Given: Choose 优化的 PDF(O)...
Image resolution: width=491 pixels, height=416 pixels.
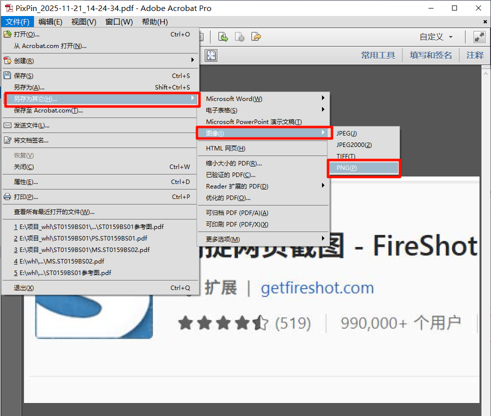Looking at the screenshot, I should (263, 198).
